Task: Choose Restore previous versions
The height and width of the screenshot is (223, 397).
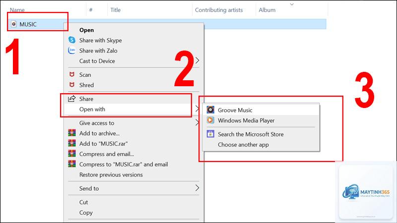Action: [111, 175]
